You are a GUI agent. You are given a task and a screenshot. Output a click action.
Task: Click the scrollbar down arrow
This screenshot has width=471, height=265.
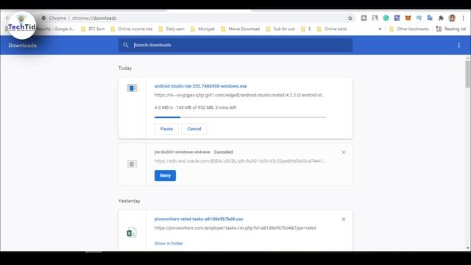[x=468, y=248]
